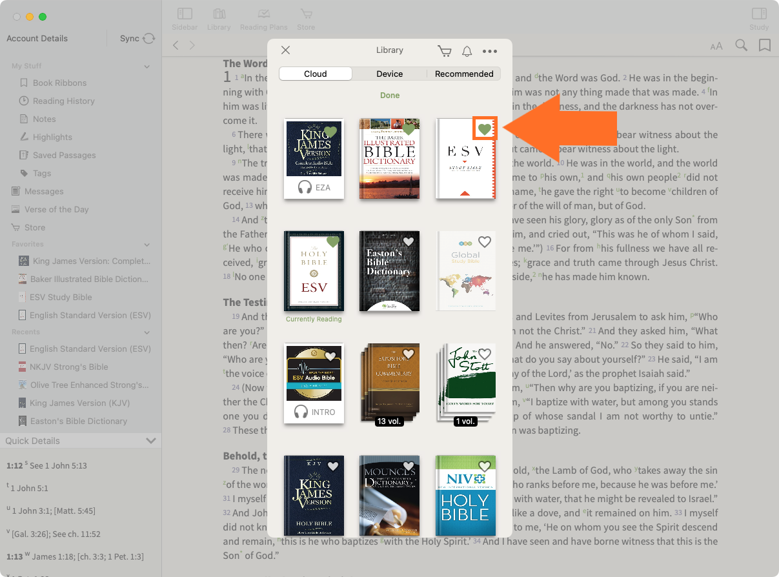Open the NIV Holy Bible cover
The width and height of the screenshot is (779, 577).
pos(466,496)
